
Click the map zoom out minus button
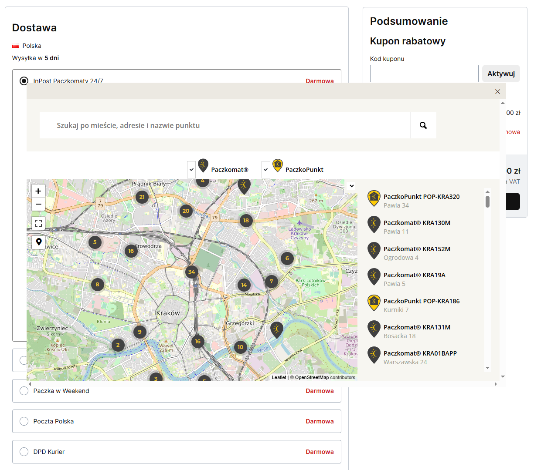tap(38, 204)
